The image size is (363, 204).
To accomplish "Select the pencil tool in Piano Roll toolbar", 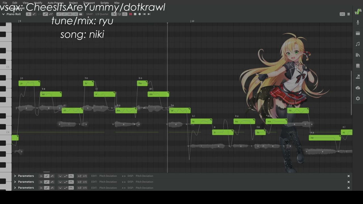I will 34,14.
